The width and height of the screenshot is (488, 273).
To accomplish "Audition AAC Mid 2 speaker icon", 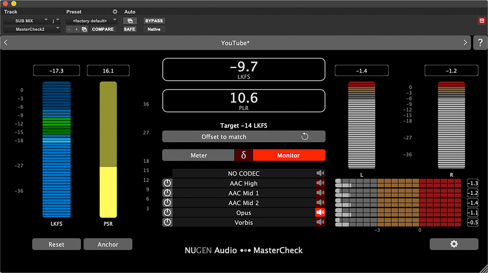I will (320, 202).
